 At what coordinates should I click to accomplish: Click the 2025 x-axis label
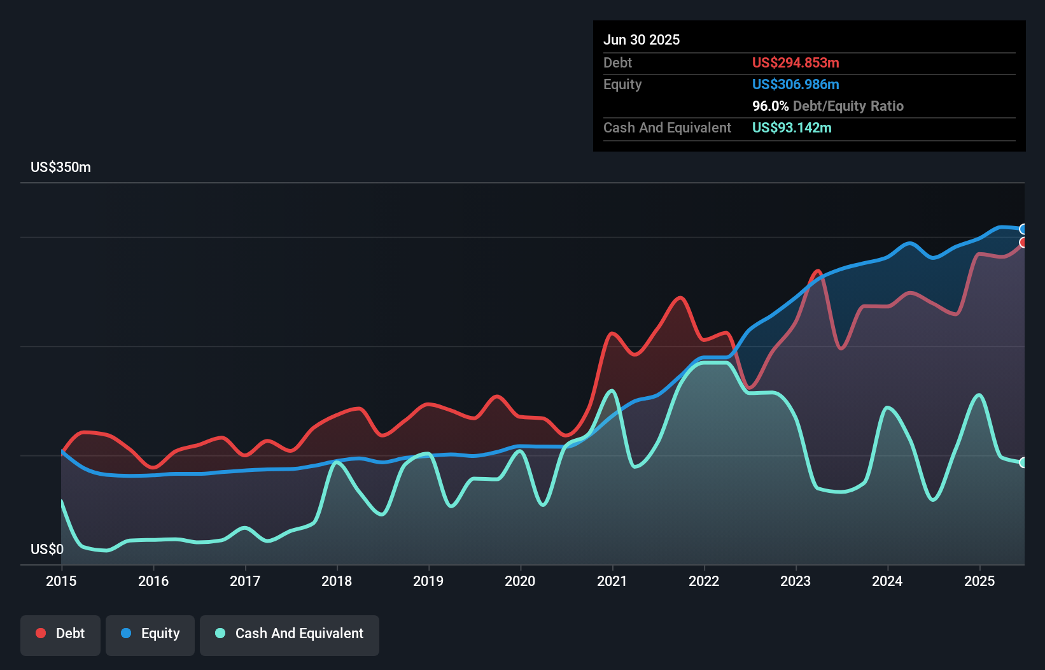click(x=979, y=581)
